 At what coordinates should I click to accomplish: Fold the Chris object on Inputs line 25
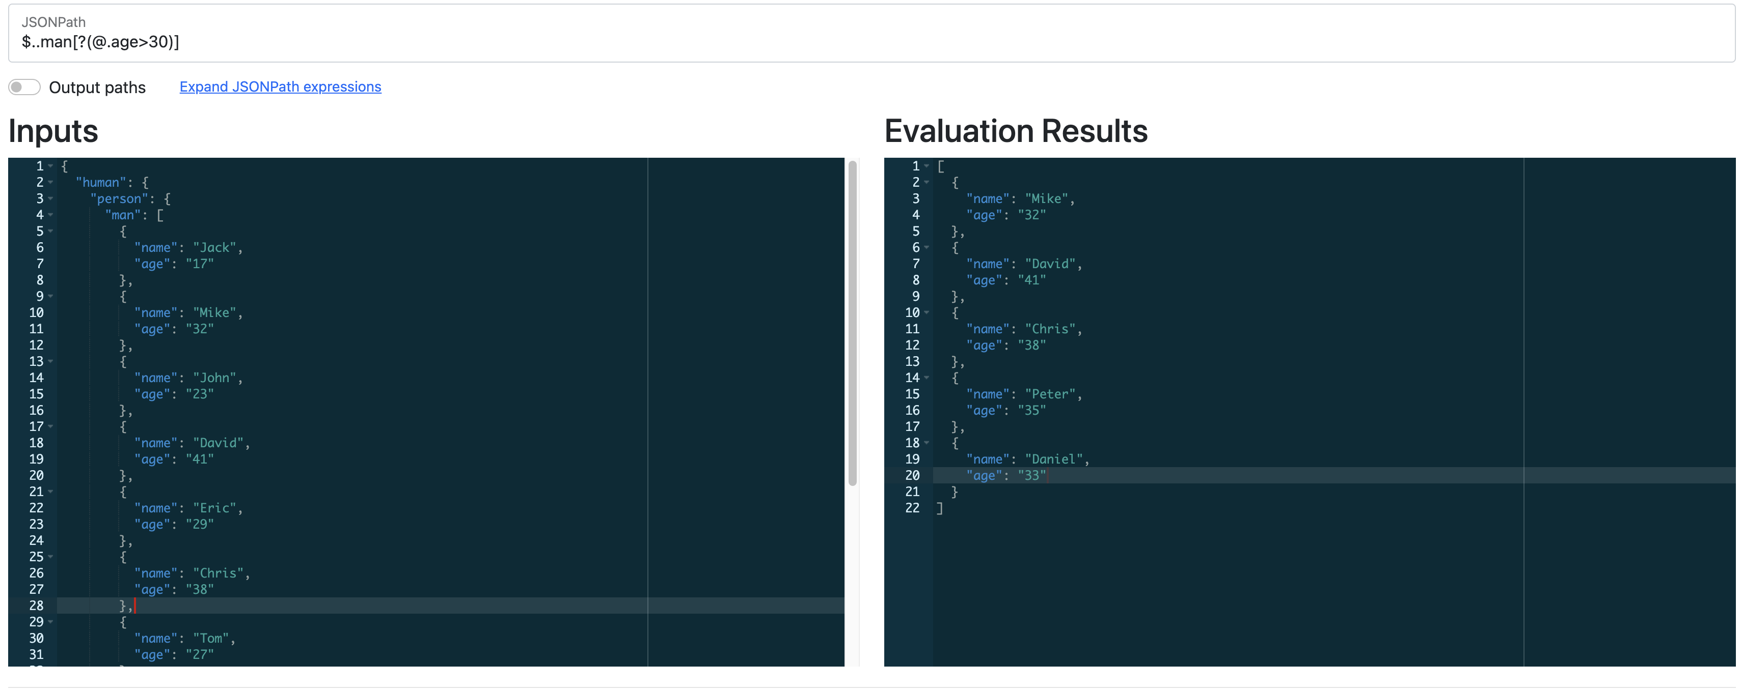click(x=51, y=557)
